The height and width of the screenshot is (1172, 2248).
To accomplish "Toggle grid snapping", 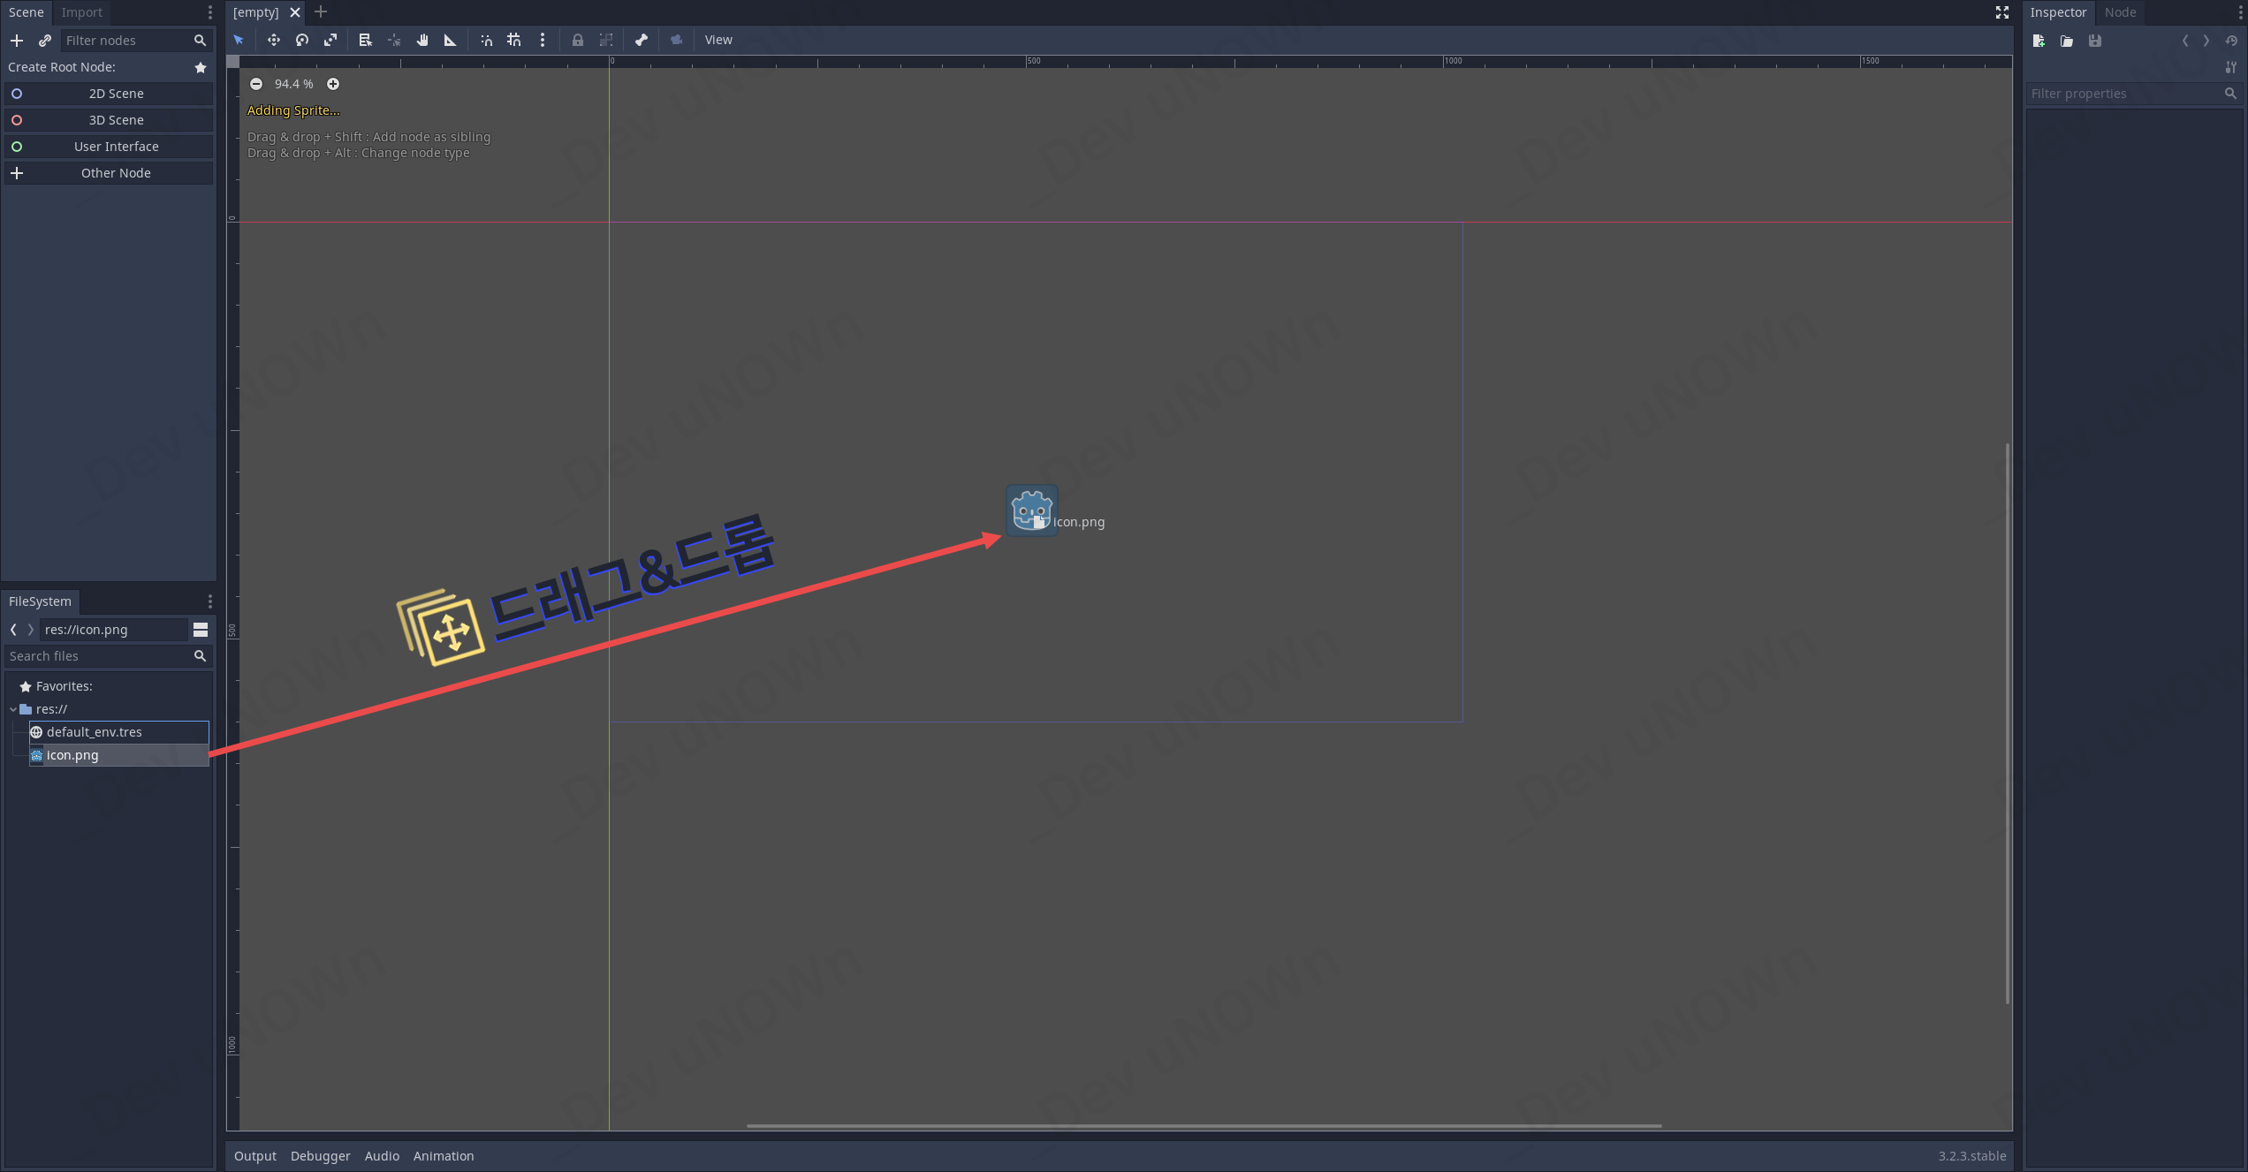I will pyautogui.click(x=513, y=40).
